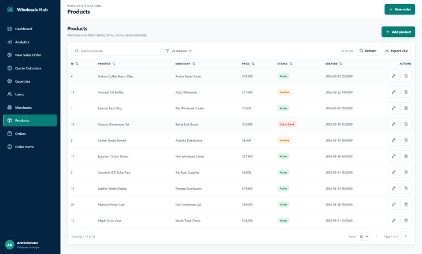Sort the table by Price column
Image resolution: width=422 pixels, height=254 pixels.
(x=248, y=64)
